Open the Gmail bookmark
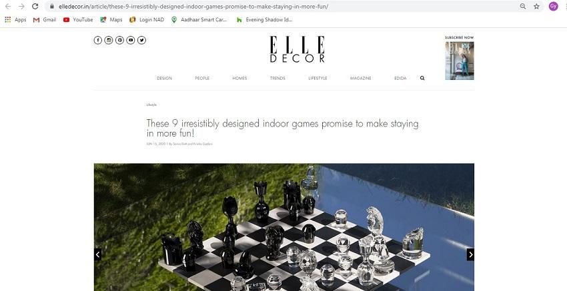The height and width of the screenshot is (291, 567). point(45,20)
